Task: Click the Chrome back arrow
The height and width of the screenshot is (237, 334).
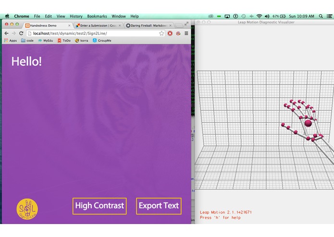Action: click(x=6, y=34)
